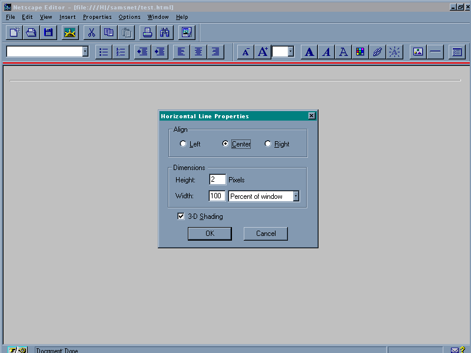The width and height of the screenshot is (471, 353).
Task: Click the scissors Cut icon
Action: pos(91,32)
